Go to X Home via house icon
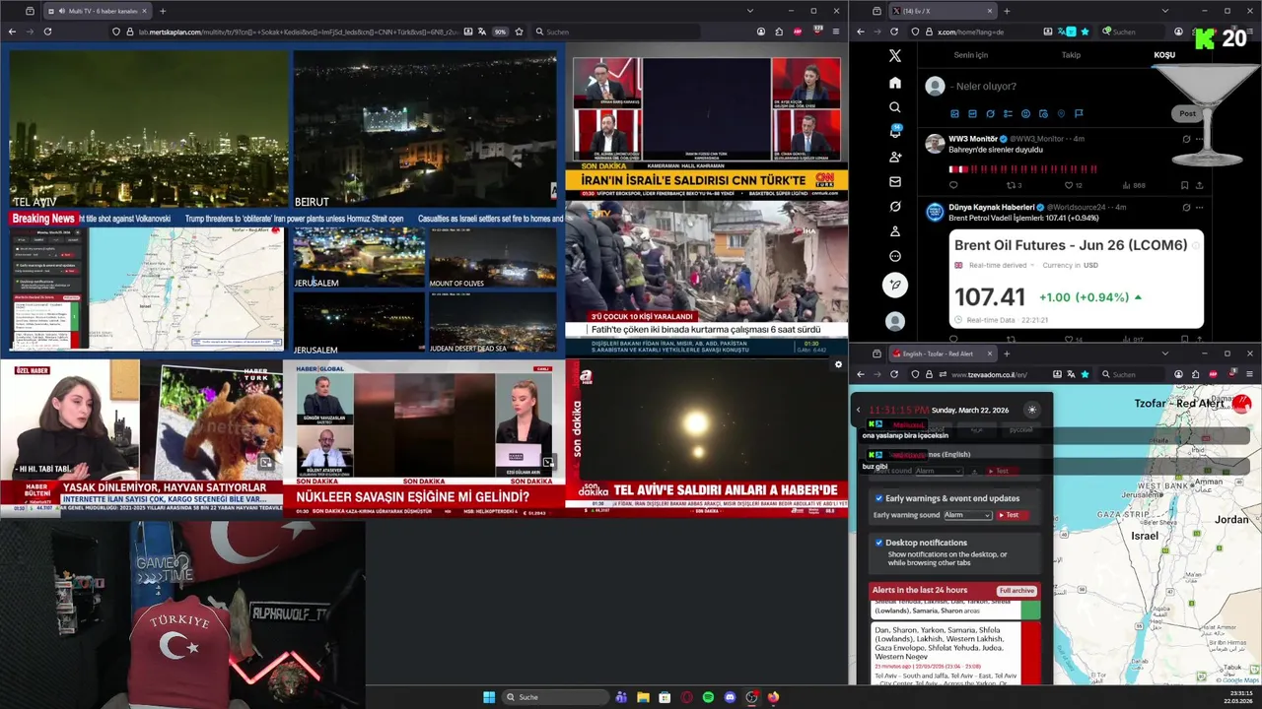The height and width of the screenshot is (709, 1262). 894,83
